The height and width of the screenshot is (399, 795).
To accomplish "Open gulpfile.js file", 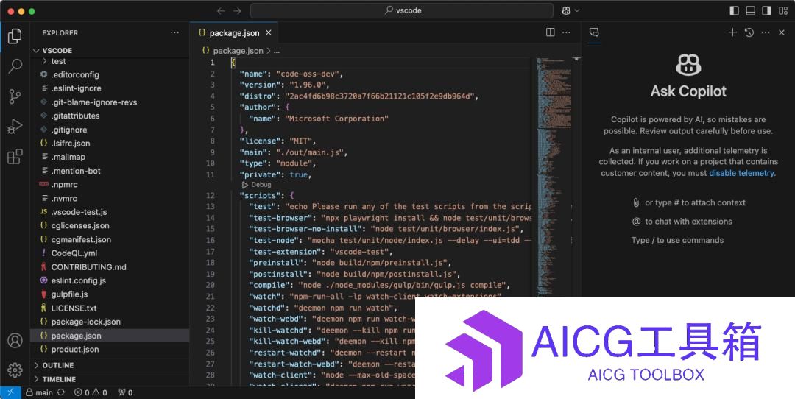I will pos(110,294).
